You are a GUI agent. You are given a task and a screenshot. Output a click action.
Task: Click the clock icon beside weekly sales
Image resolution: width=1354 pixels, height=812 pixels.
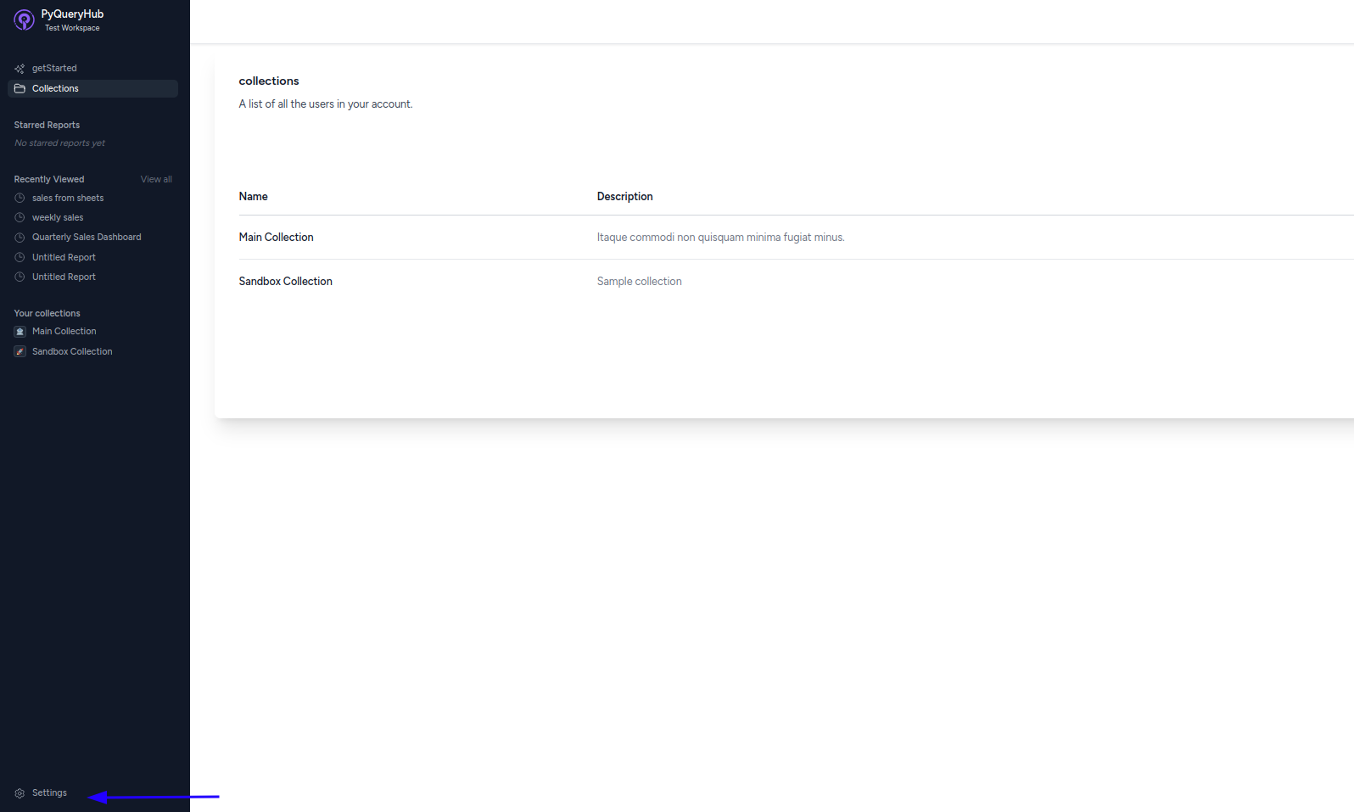click(20, 218)
